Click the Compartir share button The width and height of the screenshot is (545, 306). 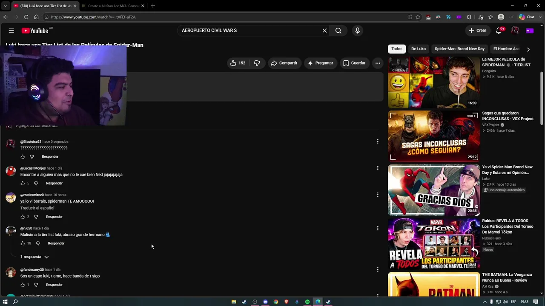[284, 63]
